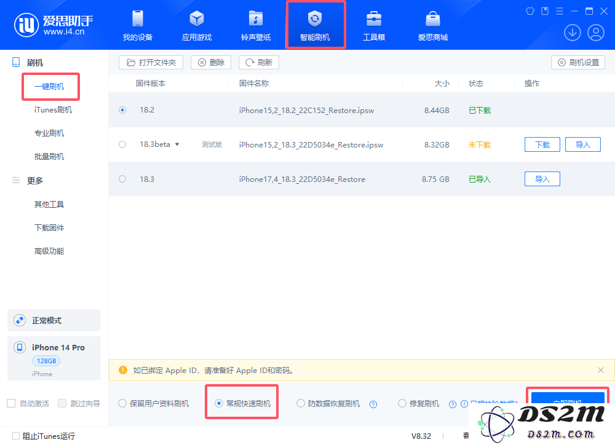Click the download manager arrow icon
Screen dimensions: 615x445
(x=572, y=33)
